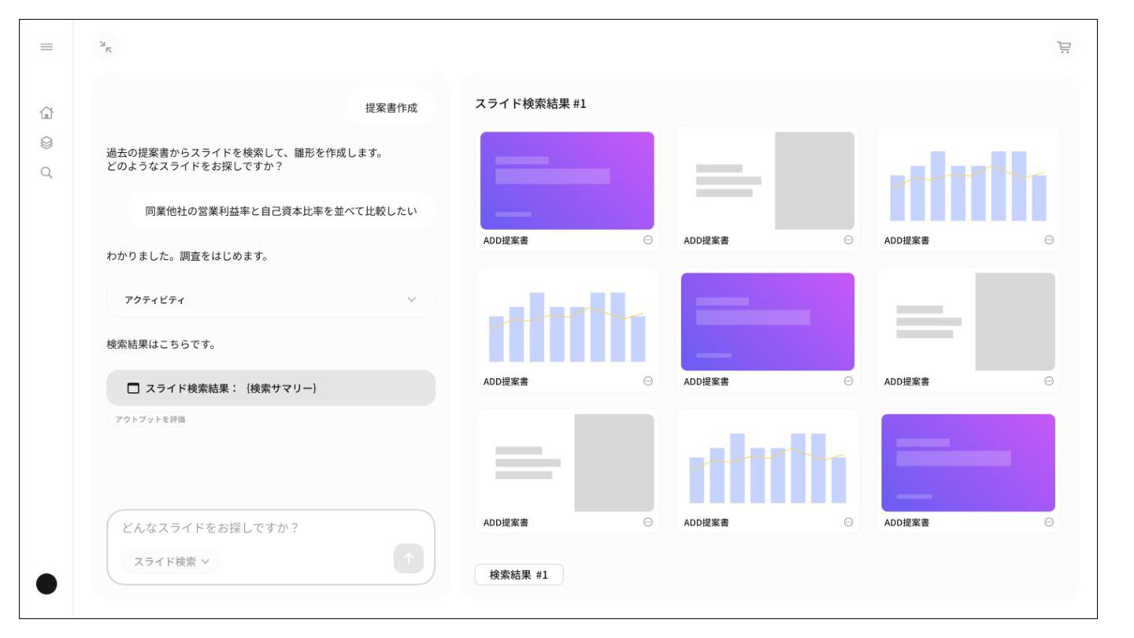Image resolution: width=1134 pixels, height=638 pixels.
Task: Open the black user avatar circle
Action: click(x=46, y=584)
